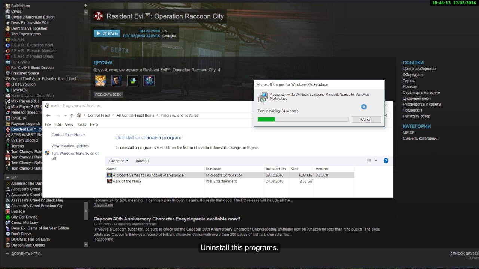Click library scrollbar down arrow

(86, 245)
